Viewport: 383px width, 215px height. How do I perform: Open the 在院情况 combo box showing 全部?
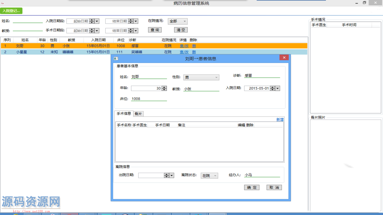[178, 21]
